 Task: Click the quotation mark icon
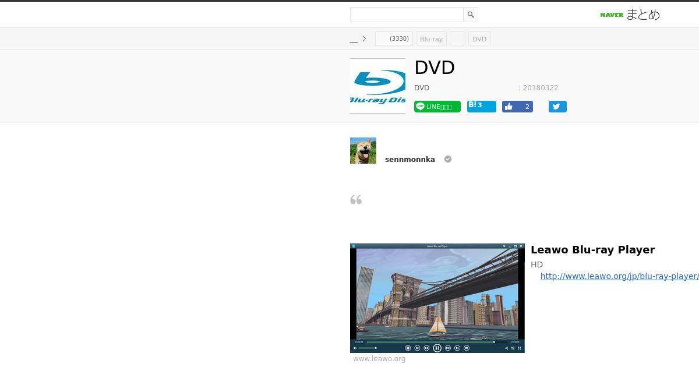[x=356, y=200]
